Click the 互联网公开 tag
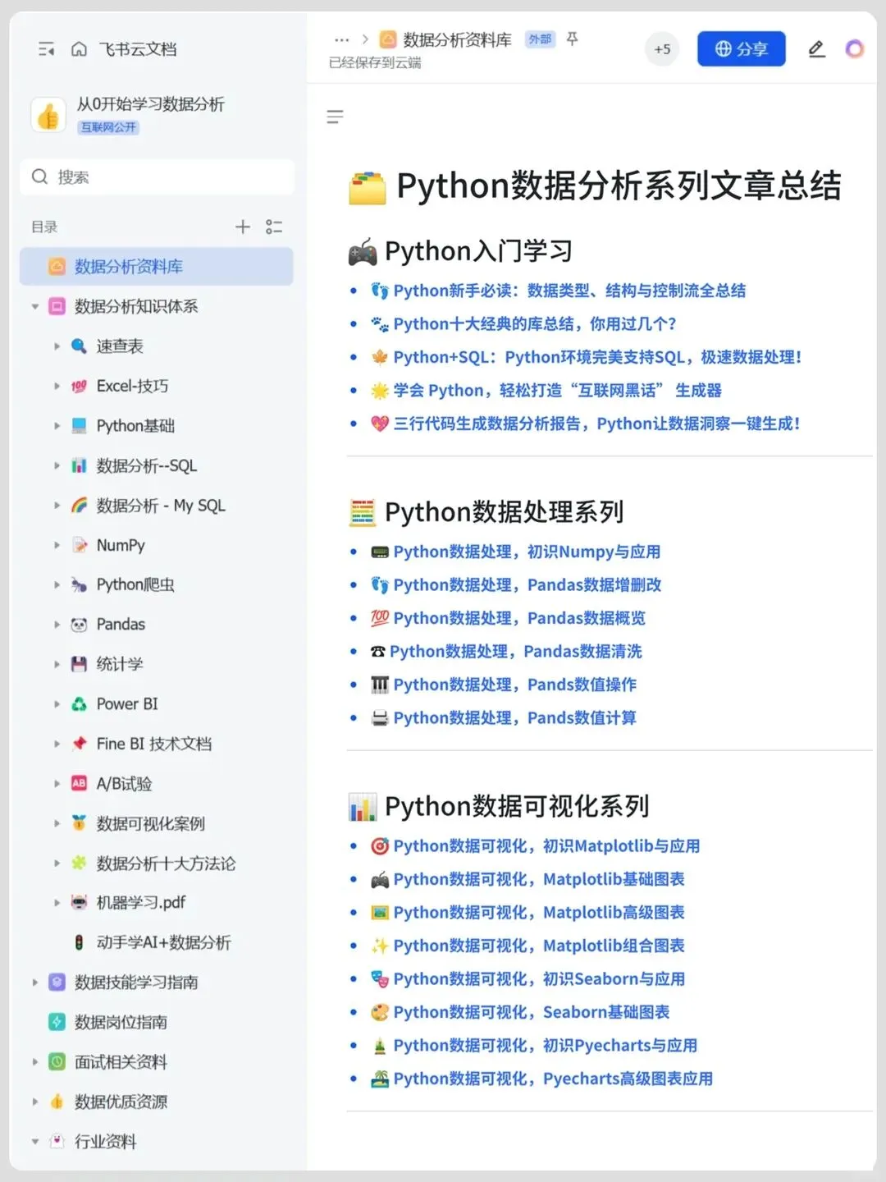The image size is (886, 1182). [x=108, y=127]
